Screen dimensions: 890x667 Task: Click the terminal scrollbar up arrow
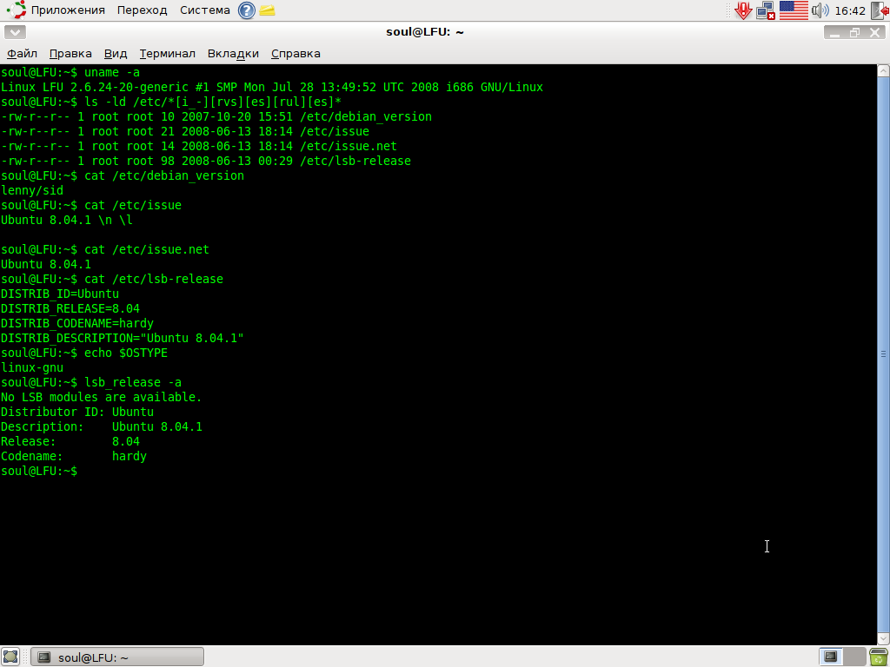883,71
